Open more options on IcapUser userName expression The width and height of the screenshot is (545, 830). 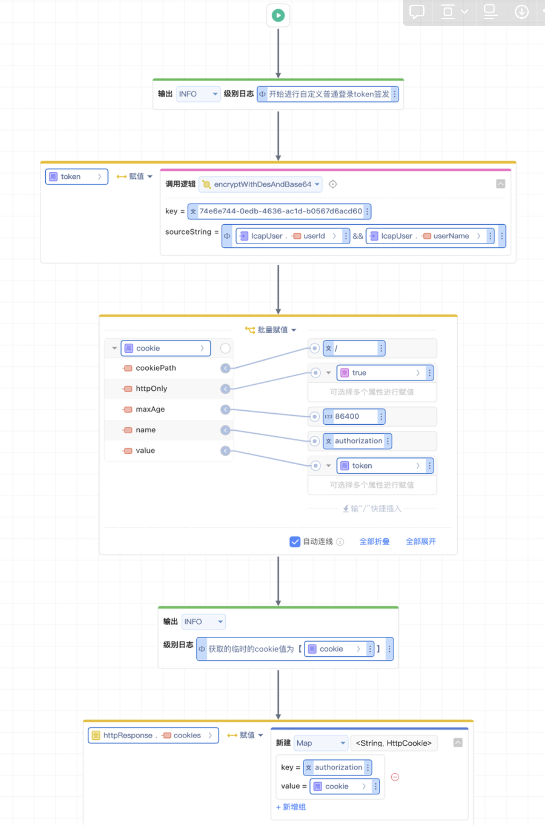pyautogui.click(x=490, y=236)
